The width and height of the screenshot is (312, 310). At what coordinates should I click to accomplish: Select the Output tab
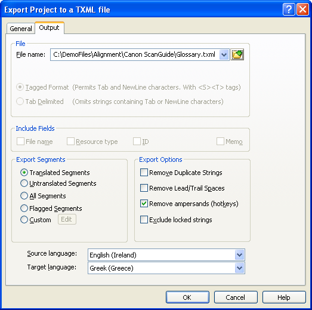tap(49, 27)
